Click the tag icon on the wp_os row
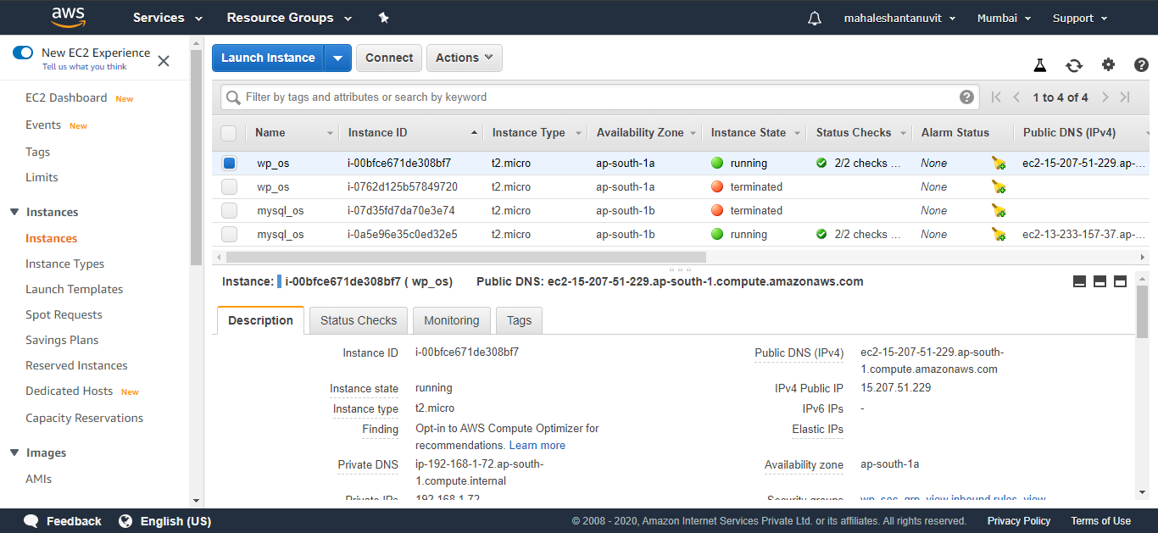This screenshot has width=1158, height=533. point(999,163)
